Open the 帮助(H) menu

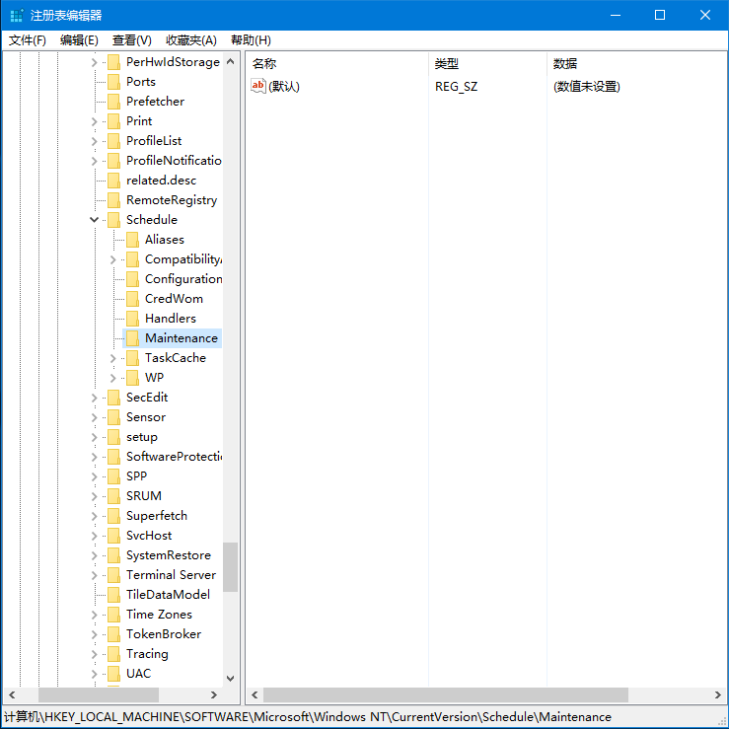[x=252, y=40]
